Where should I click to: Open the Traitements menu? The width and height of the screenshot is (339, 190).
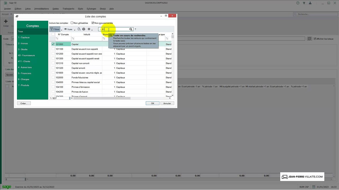[x=68, y=9]
